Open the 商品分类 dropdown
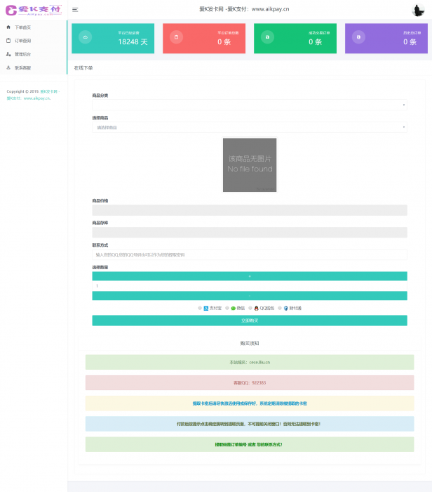The image size is (432, 492). click(x=249, y=105)
